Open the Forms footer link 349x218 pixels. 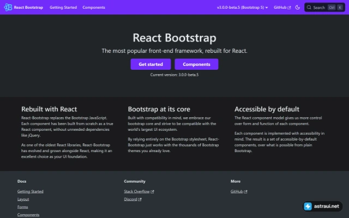pos(23,207)
